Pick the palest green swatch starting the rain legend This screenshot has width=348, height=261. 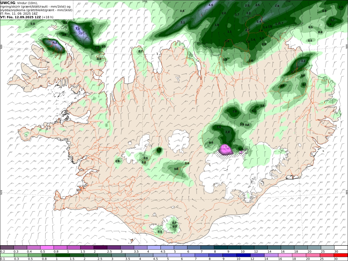[x=7, y=255]
